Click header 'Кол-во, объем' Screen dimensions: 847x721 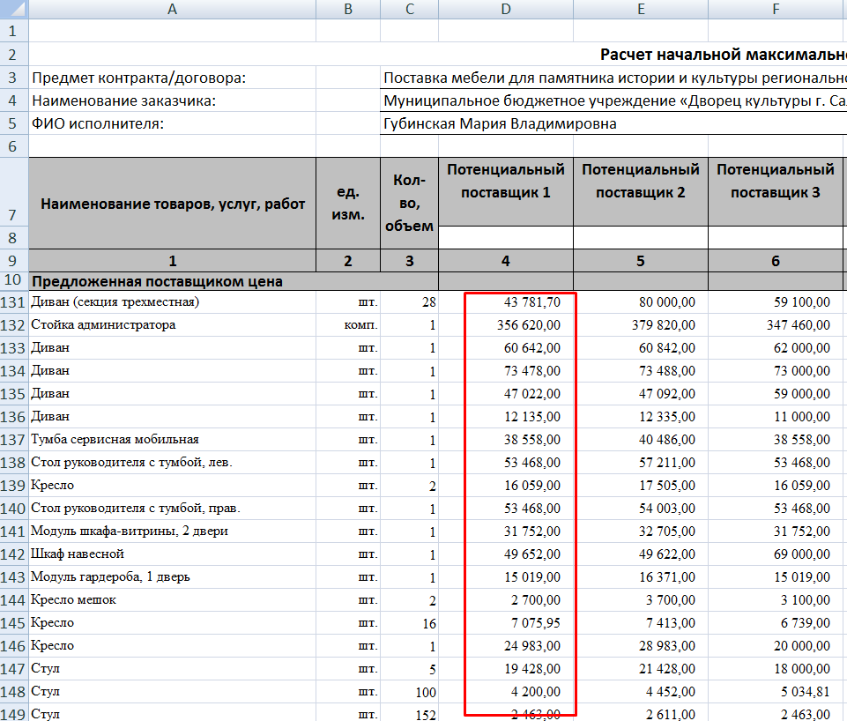click(410, 204)
